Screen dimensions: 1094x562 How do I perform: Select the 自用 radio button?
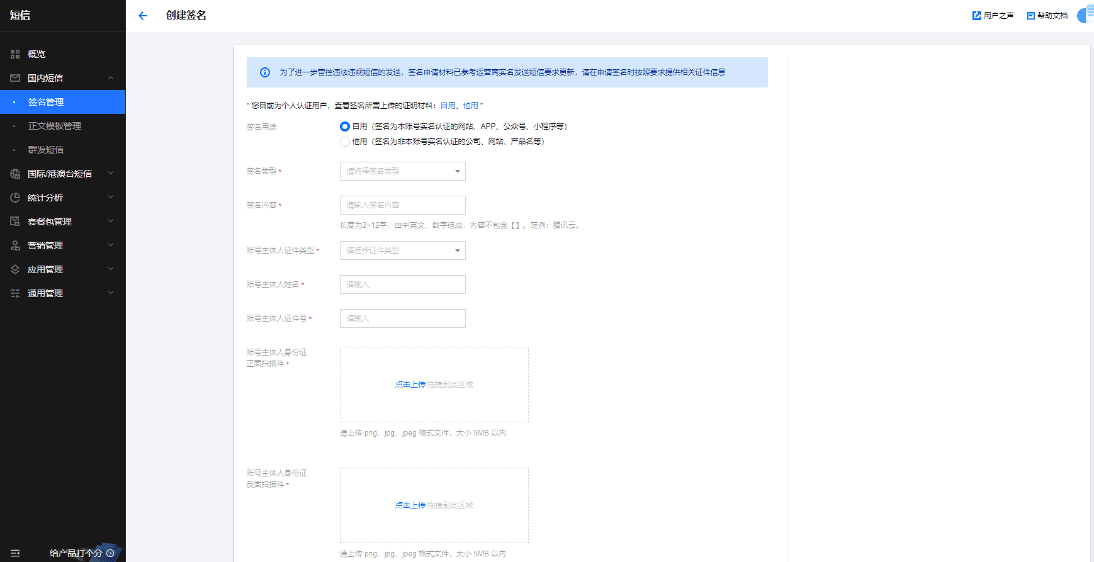(345, 126)
